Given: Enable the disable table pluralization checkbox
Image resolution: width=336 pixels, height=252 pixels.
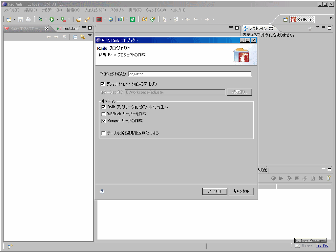Looking at the screenshot, I should pos(103,133).
